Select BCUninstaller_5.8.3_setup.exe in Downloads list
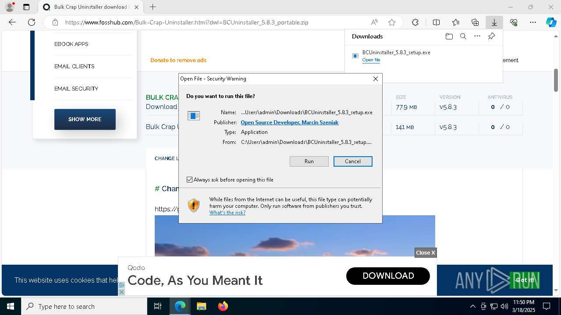The image size is (561, 315). 396,52
